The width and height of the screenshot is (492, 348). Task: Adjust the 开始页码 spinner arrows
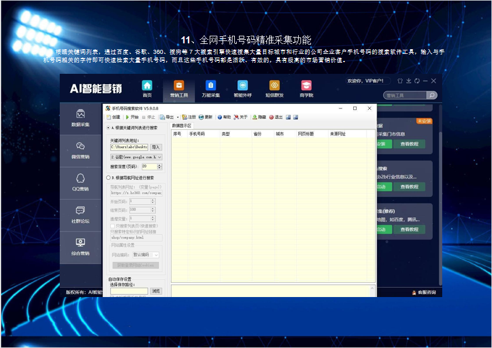(x=153, y=202)
